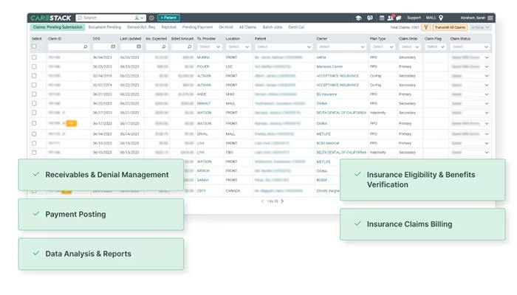Click the Receivables & Denial Management card
The height and width of the screenshot is (295, 517).
coord(101,175)
